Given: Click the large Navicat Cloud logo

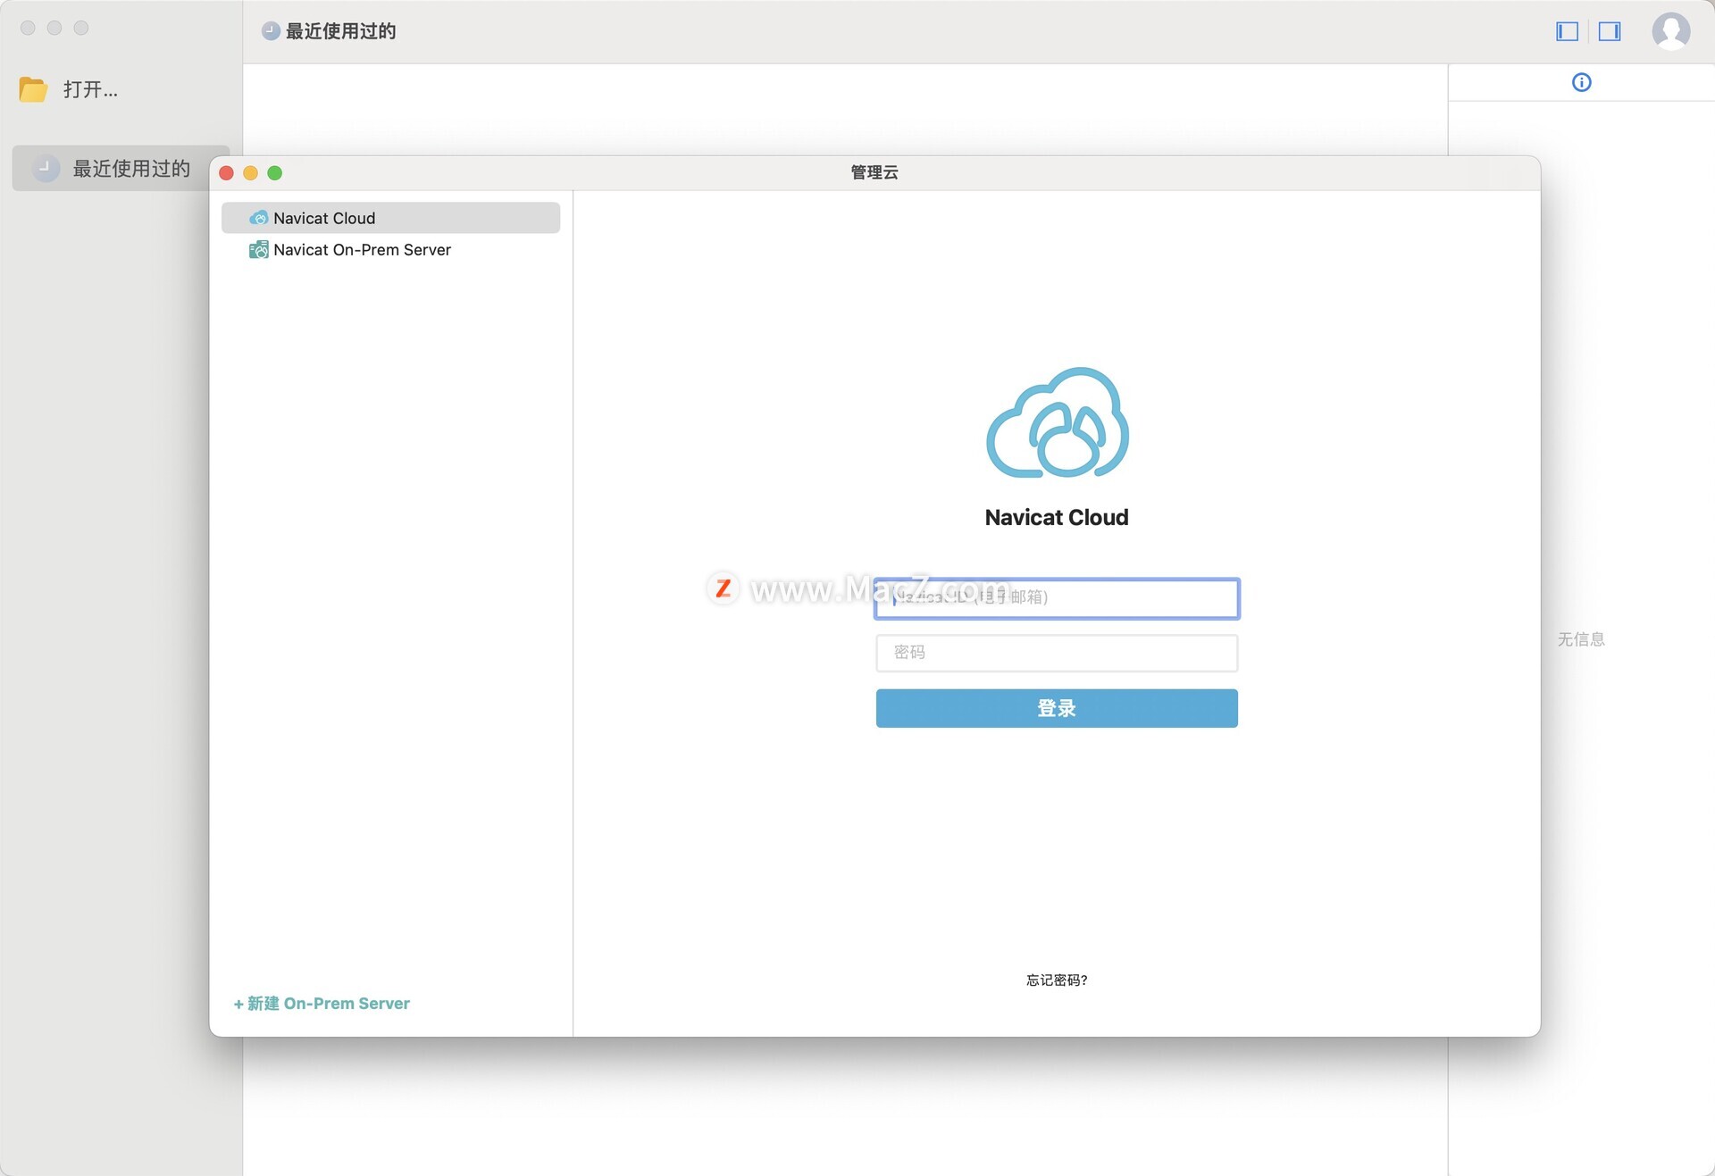Looking at the screenshot, I should pos(1057,422).
